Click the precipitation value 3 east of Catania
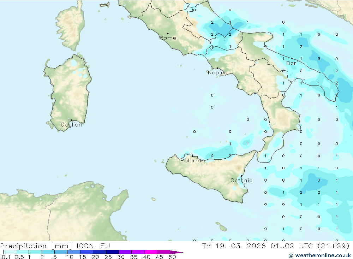 point(319,180)
